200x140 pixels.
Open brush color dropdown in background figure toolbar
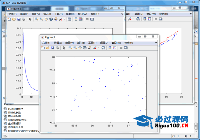[133, 19]
